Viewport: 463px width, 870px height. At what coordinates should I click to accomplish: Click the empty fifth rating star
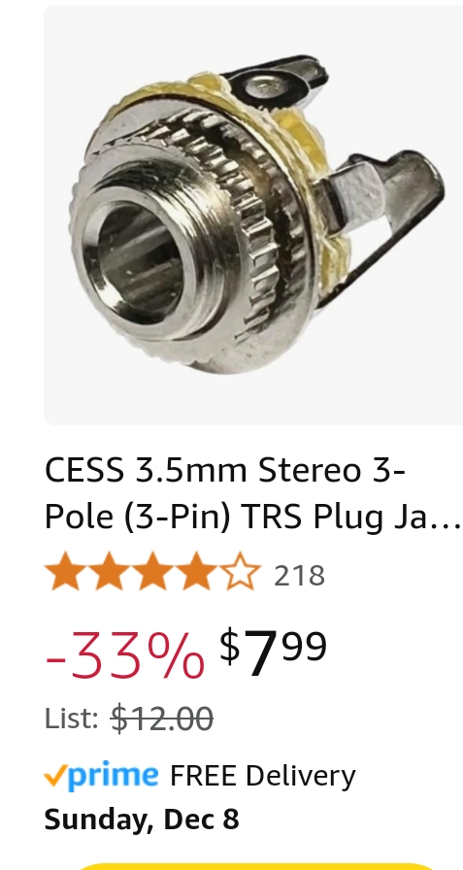tap(240, 572)
